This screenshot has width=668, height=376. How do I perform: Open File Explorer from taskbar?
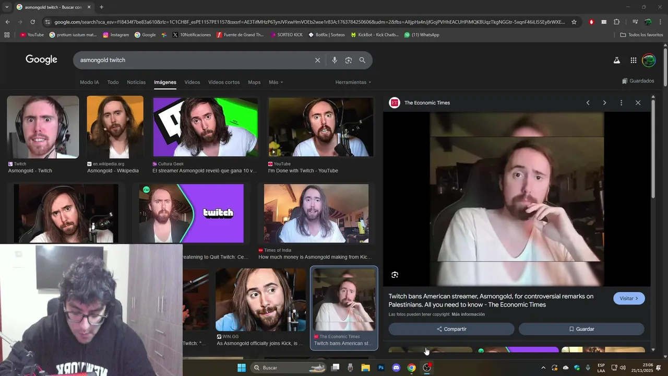pos(366,368)
